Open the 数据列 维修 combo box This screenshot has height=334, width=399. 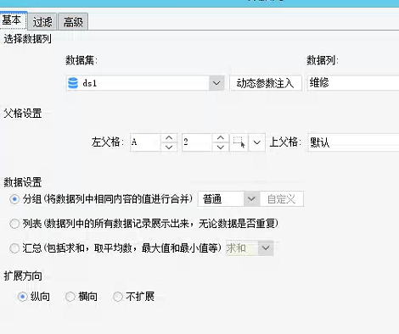click(x=353, y=83)
